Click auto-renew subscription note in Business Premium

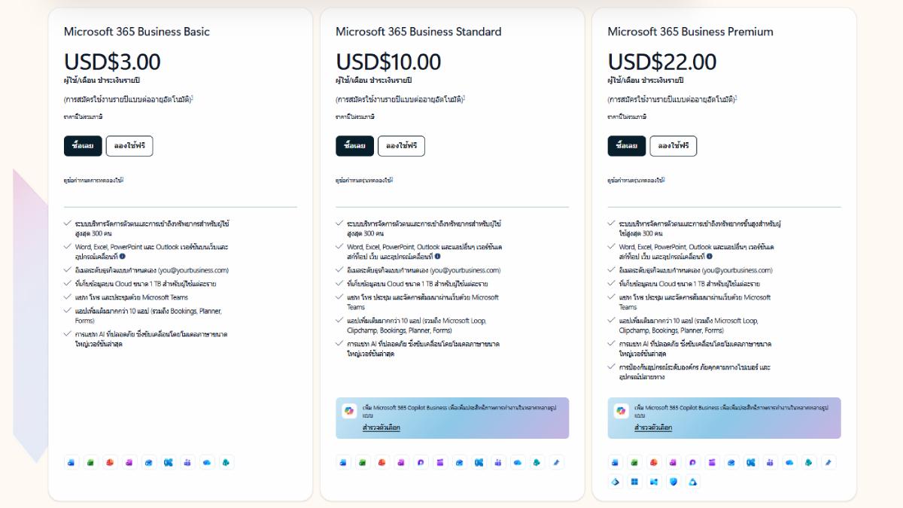(x=673, y=99)
